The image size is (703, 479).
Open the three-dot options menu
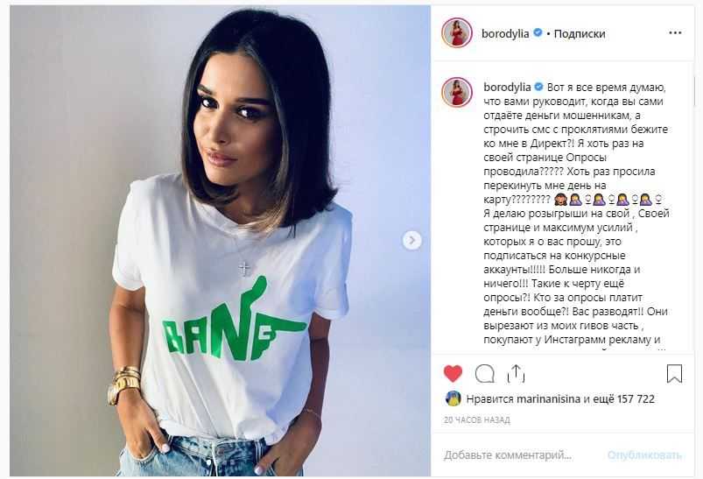coord(675,33)
